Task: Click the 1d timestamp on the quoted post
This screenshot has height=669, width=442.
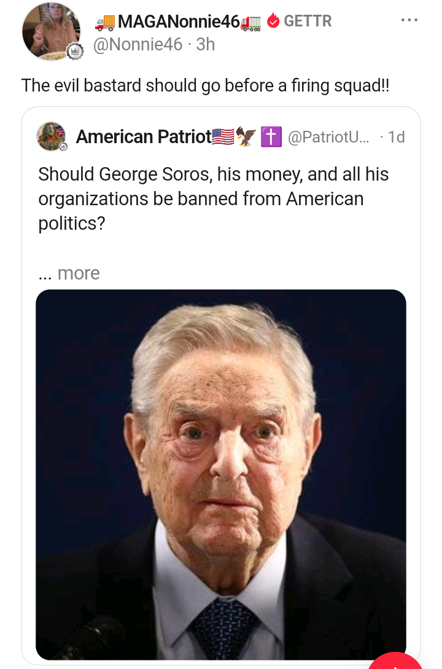Action: (397, 137)
